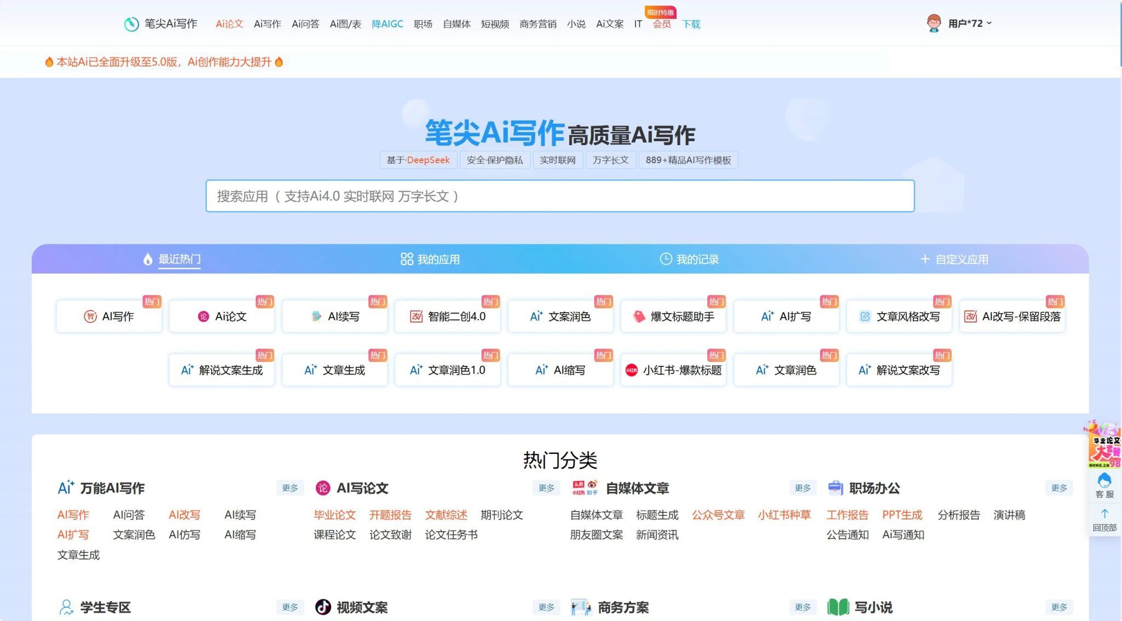Click the 视频文案 TikTok category icon
This screenshot has height=621, width=1122.
[323, 607]
